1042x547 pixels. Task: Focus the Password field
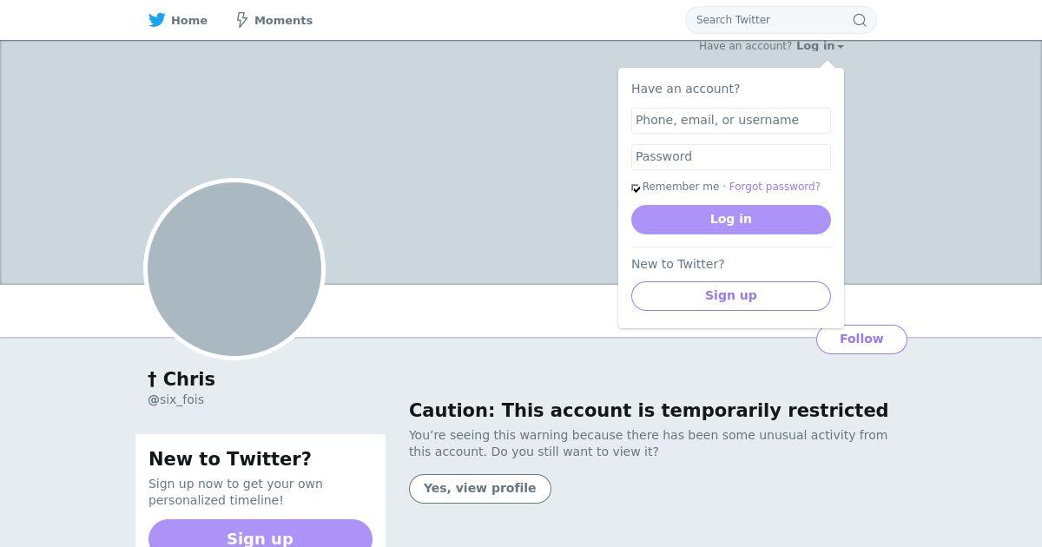pos(730,156)
